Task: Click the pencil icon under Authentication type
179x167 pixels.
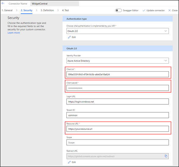Action: point(69,37)
